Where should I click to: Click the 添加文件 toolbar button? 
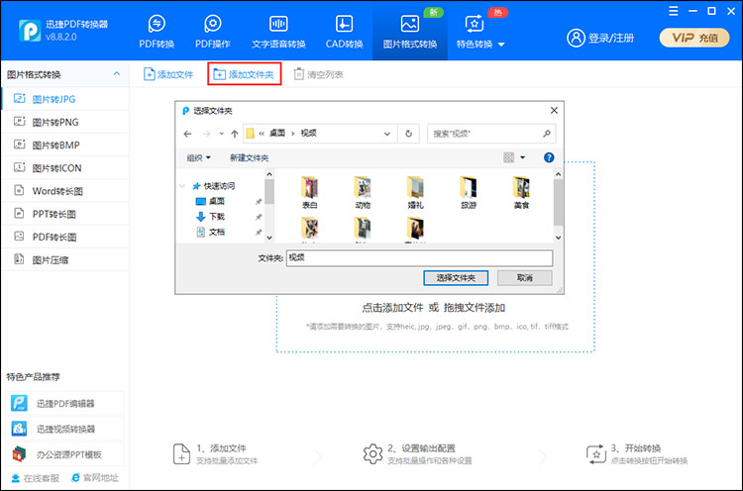click(x=168, y=74)
